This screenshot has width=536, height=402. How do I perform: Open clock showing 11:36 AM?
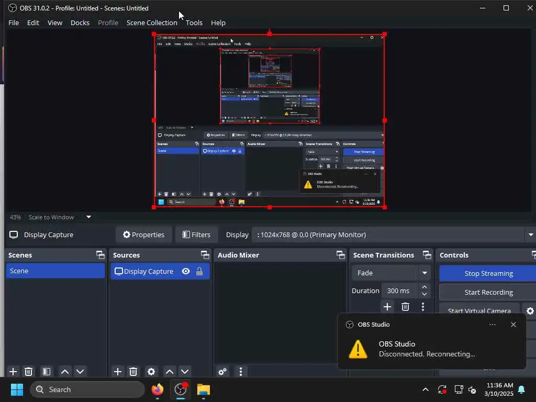pos(499,389)
